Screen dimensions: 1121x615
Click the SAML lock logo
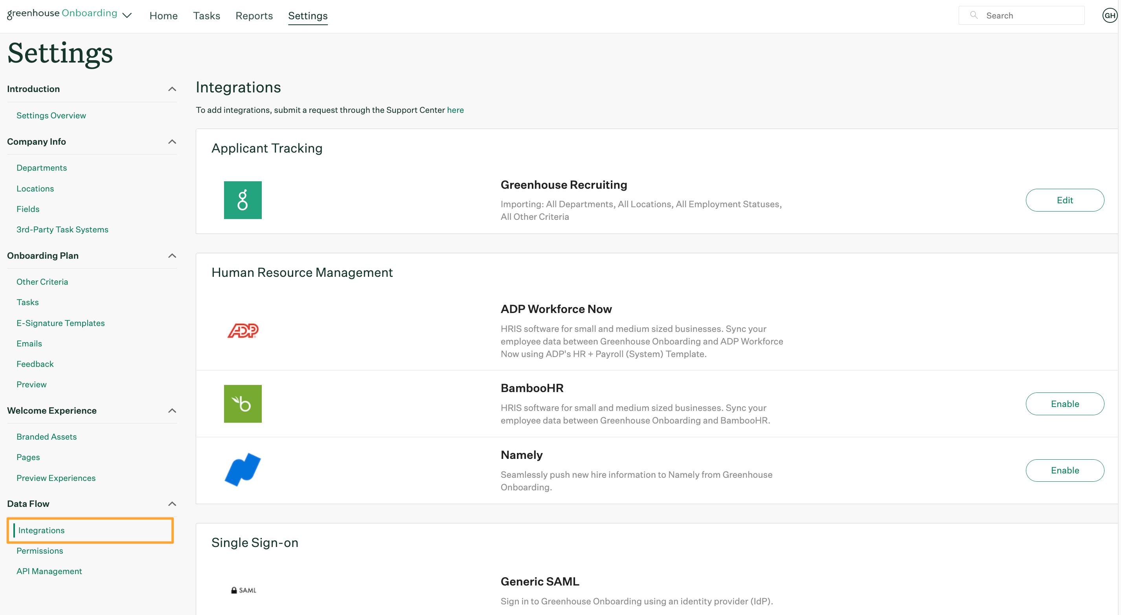(x=243, y=590)
